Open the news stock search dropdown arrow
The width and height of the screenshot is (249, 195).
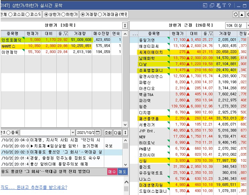click(73, 133)
